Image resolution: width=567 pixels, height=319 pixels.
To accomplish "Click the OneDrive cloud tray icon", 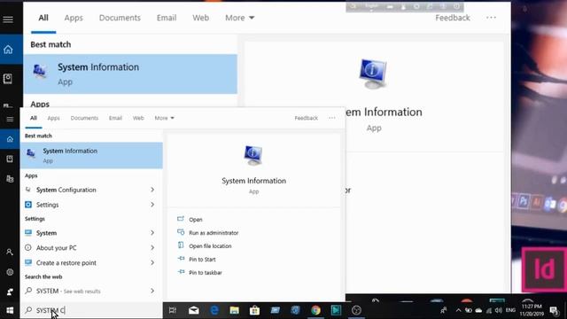I will [478, 310].
